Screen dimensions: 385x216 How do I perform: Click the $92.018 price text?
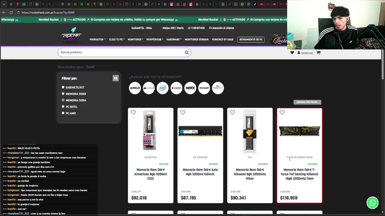click(x=139, y=198)
